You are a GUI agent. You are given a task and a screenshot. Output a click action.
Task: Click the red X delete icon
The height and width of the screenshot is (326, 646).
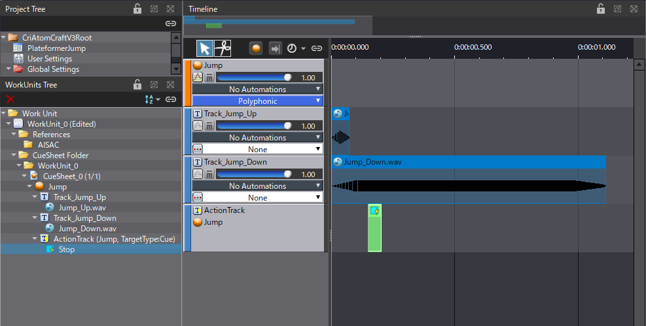(x=10, y=99)
